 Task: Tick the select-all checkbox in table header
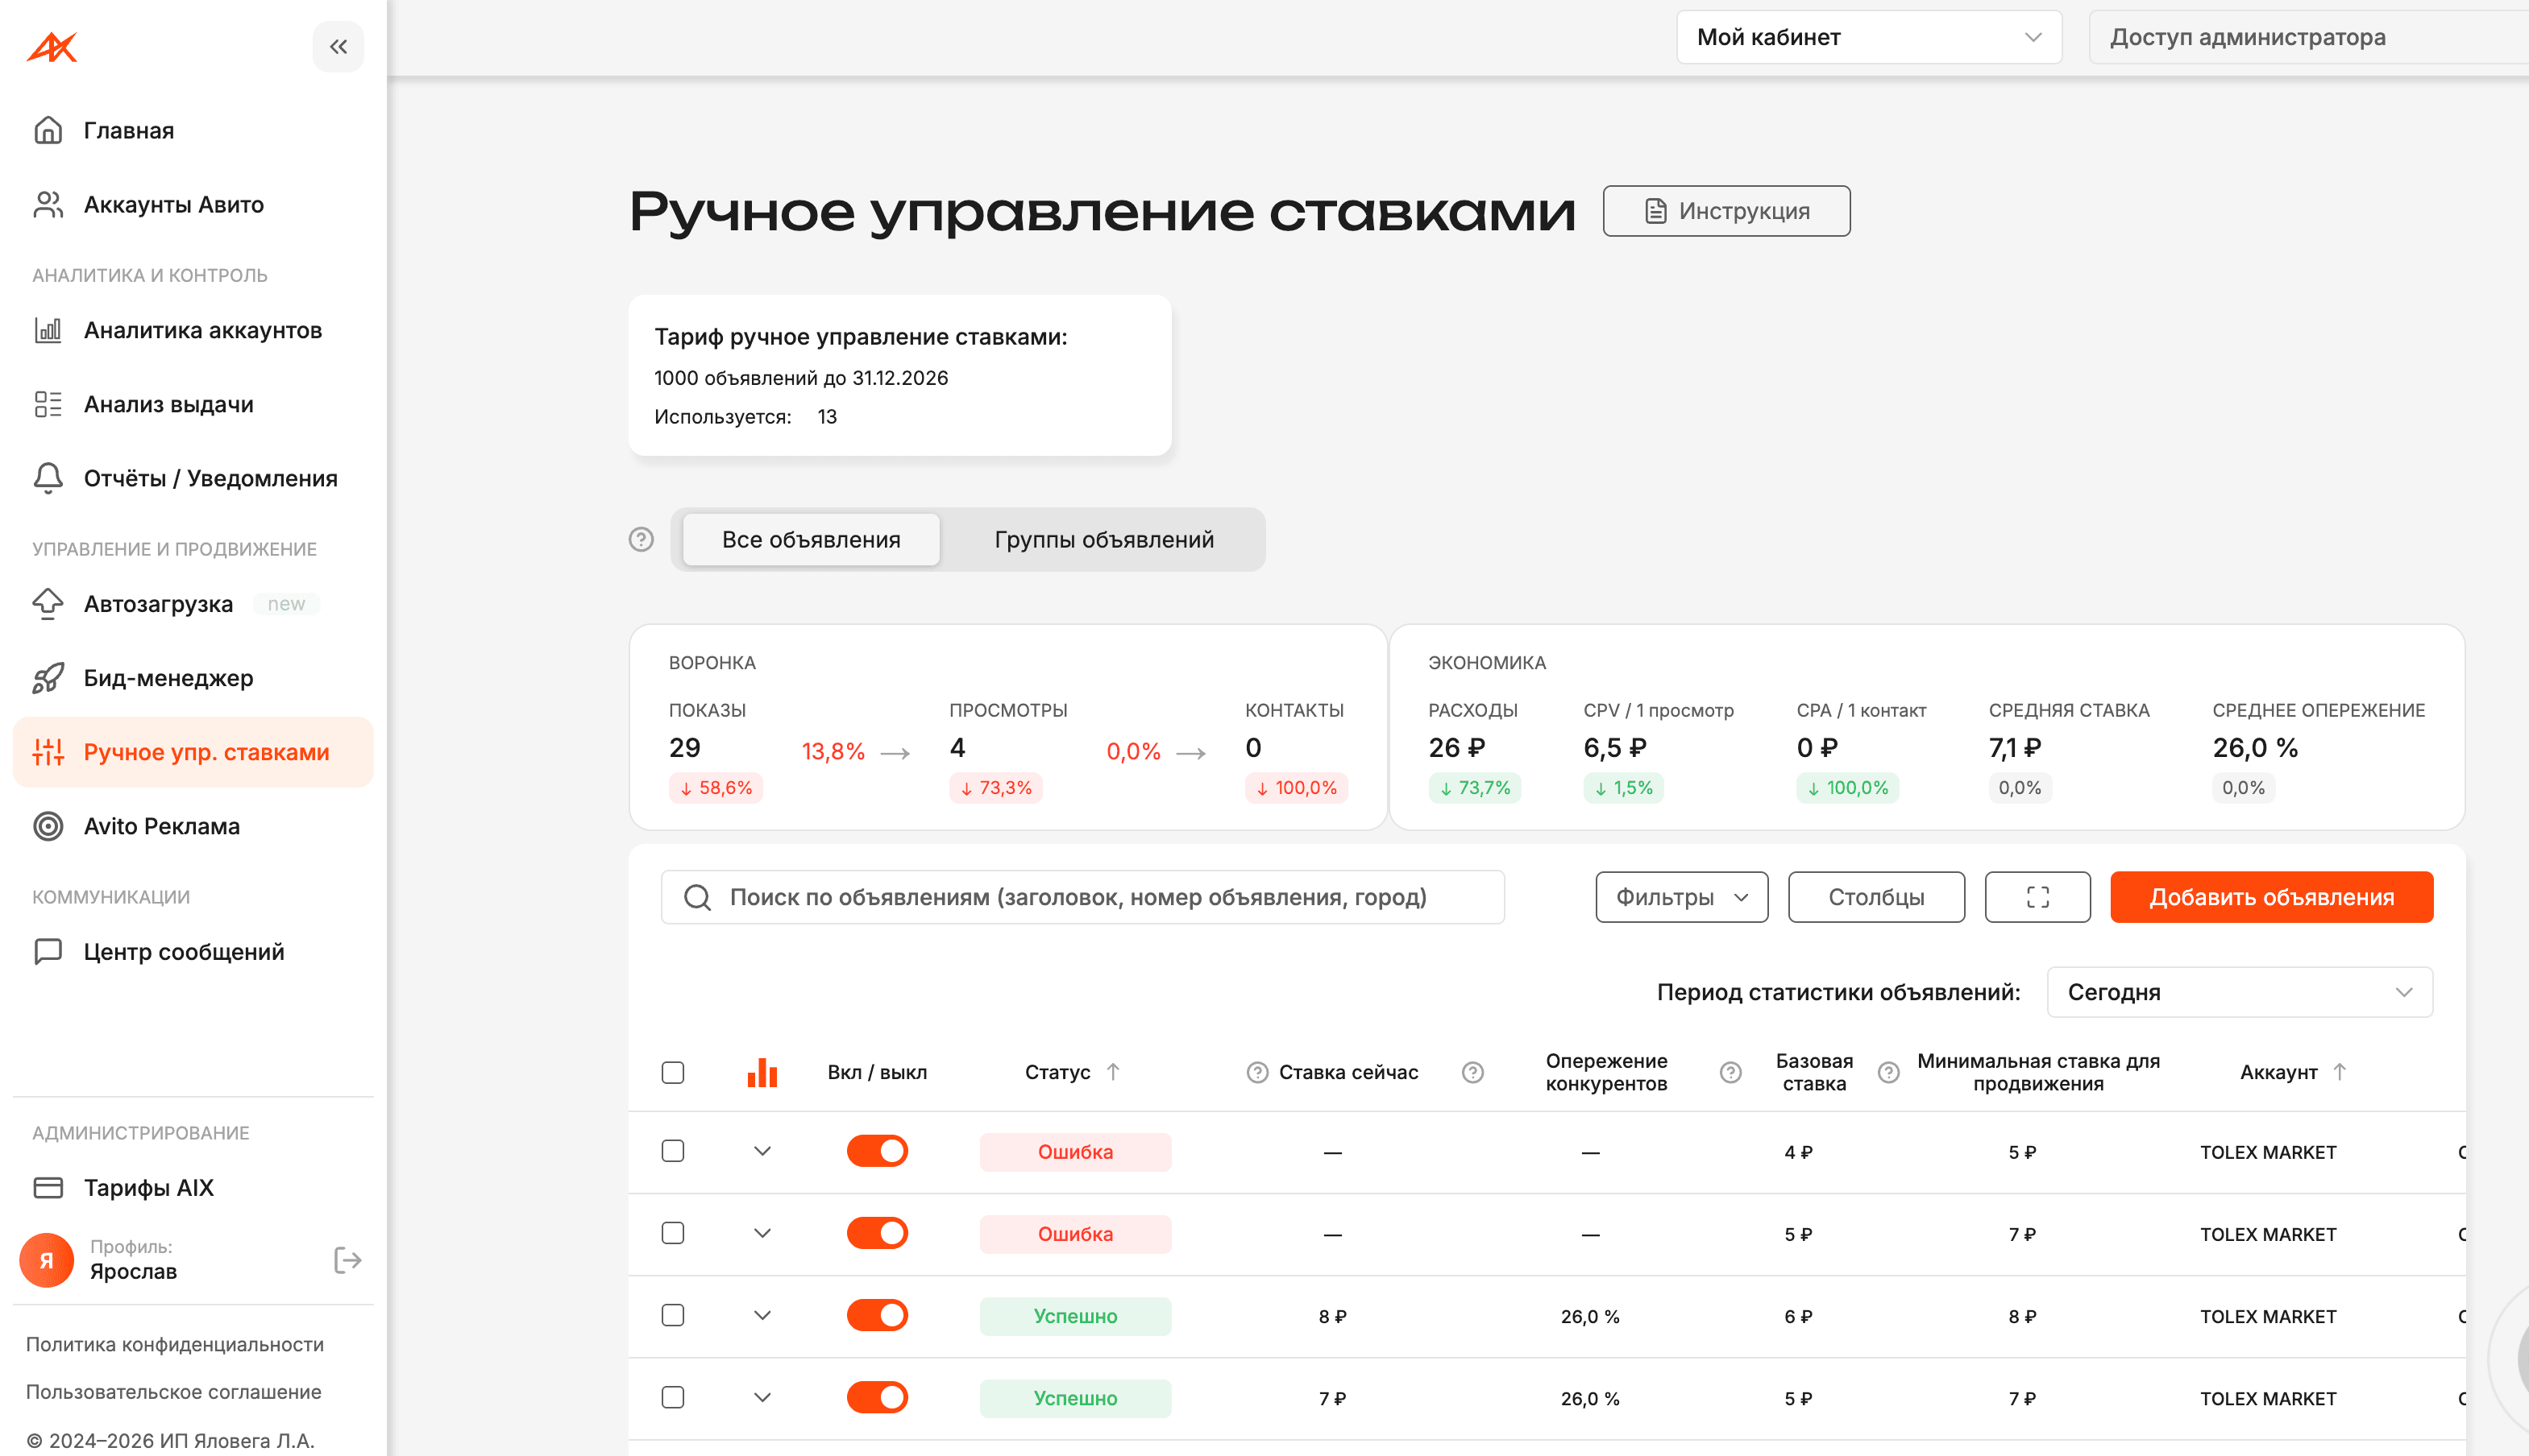pos(674,1072)
